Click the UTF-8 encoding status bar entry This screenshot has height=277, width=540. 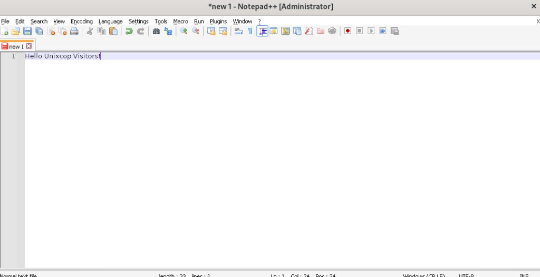466,275
